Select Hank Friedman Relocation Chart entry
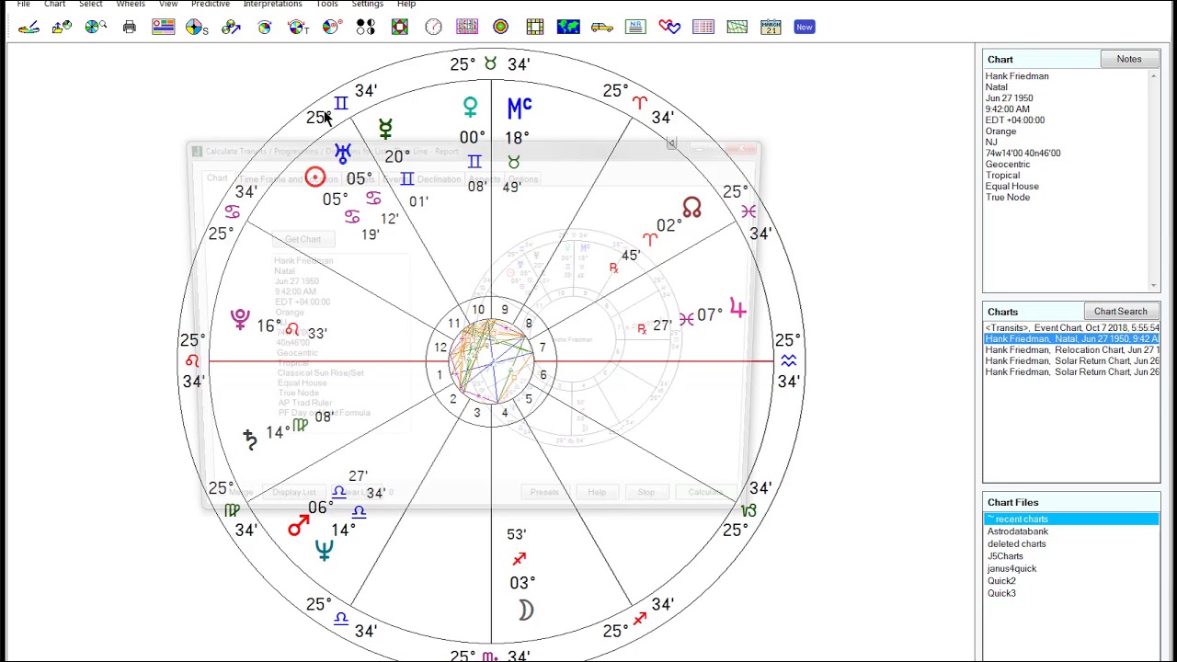 [x=1071, y=349]
